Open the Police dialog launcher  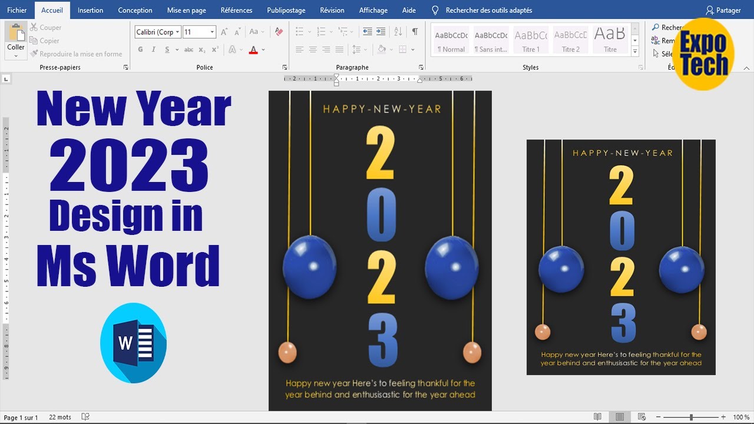point(285,68)
